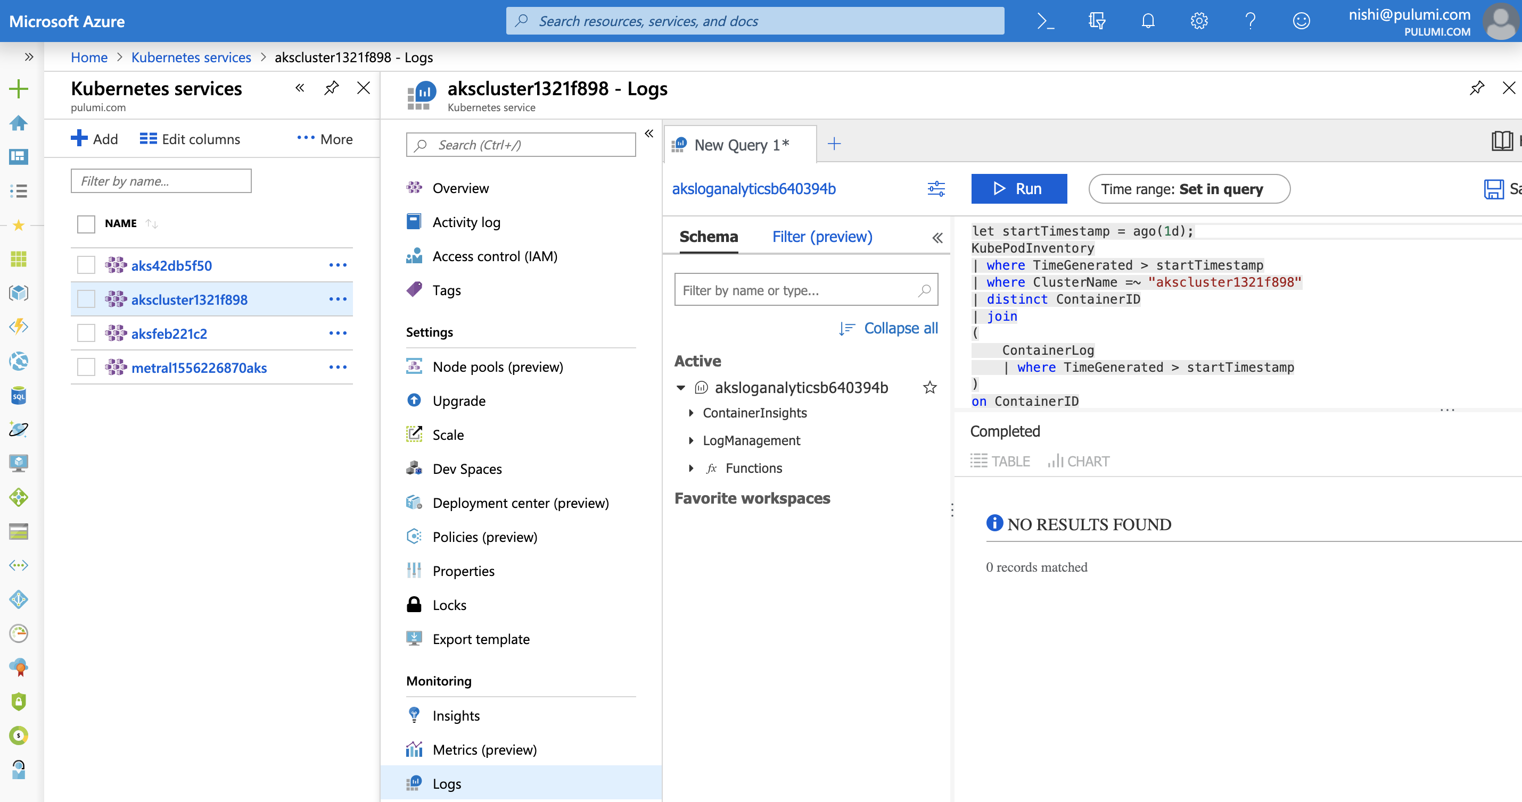Open the Time range dropdown
This screenshot has width=1522, height=802.
(1189, 189)
